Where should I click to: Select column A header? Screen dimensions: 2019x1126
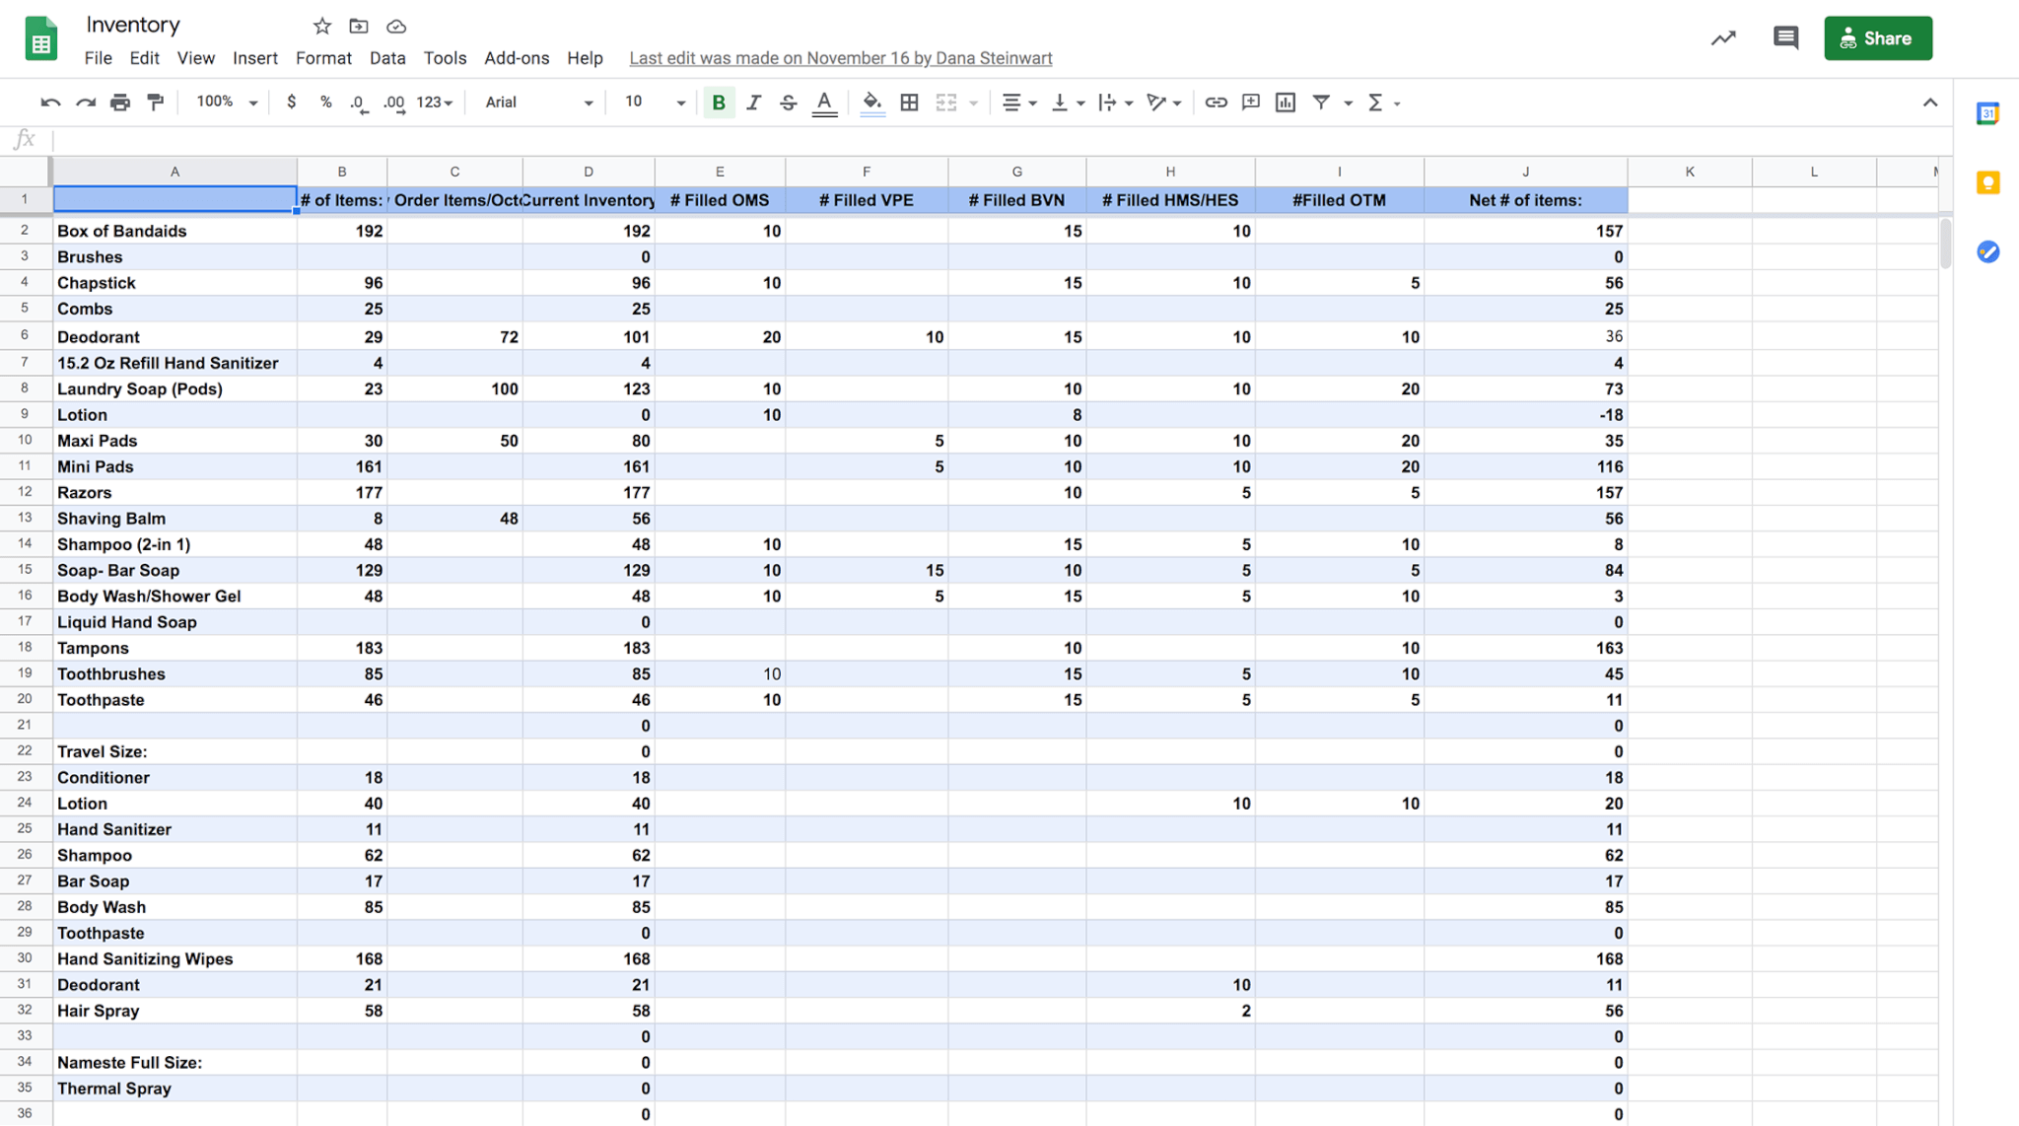(x=174, y=172)
